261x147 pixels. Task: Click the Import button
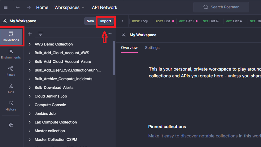click(106, 21)
